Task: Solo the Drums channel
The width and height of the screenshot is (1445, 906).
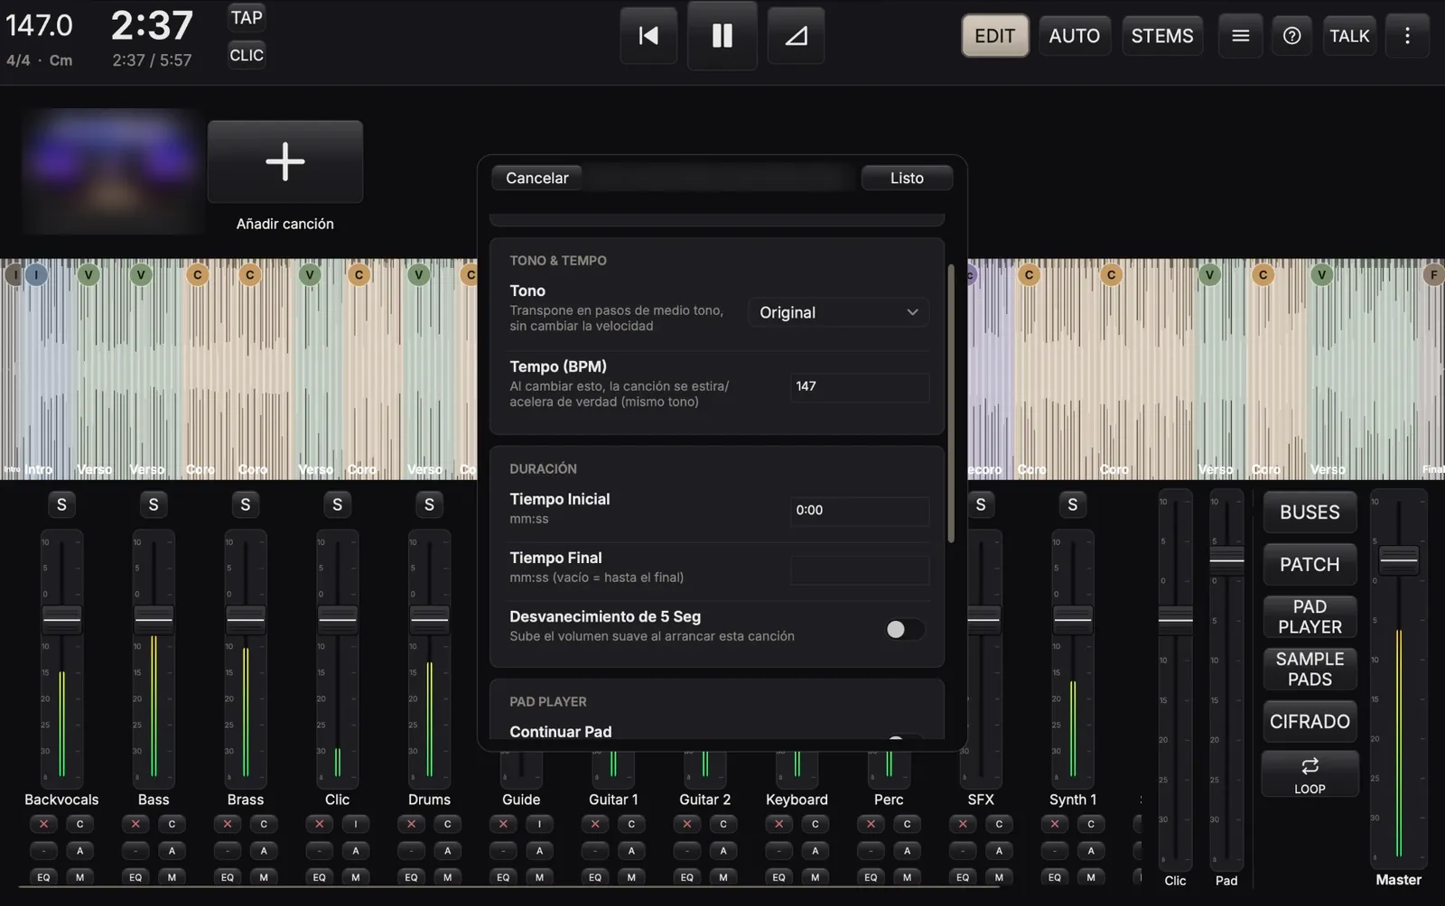Action: pyautogui.click(x=429, y=504)
